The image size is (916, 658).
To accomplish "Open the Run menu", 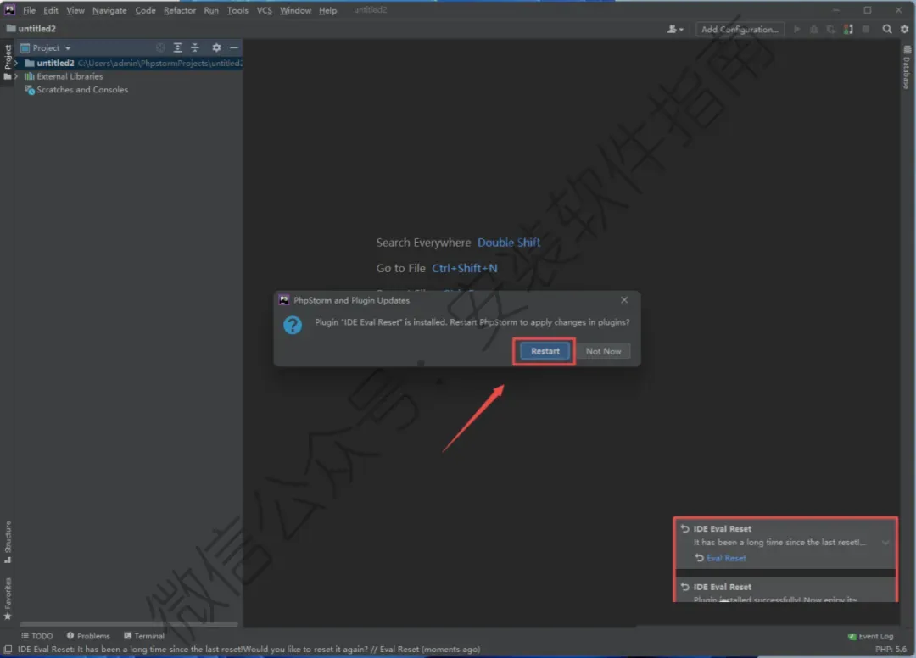I will [211, 10].
